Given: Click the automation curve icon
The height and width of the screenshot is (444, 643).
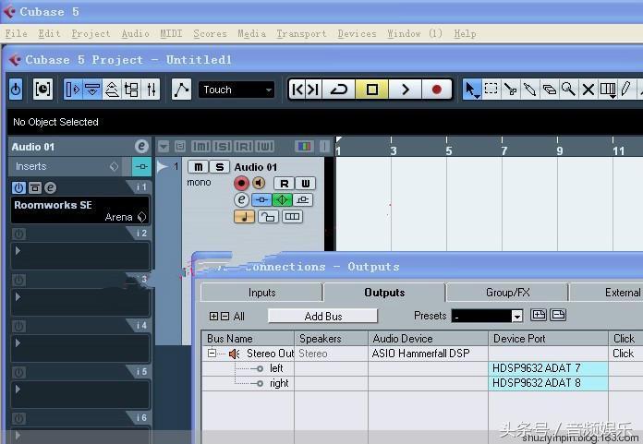Looking at the screenshot, I should pos(181,89).
